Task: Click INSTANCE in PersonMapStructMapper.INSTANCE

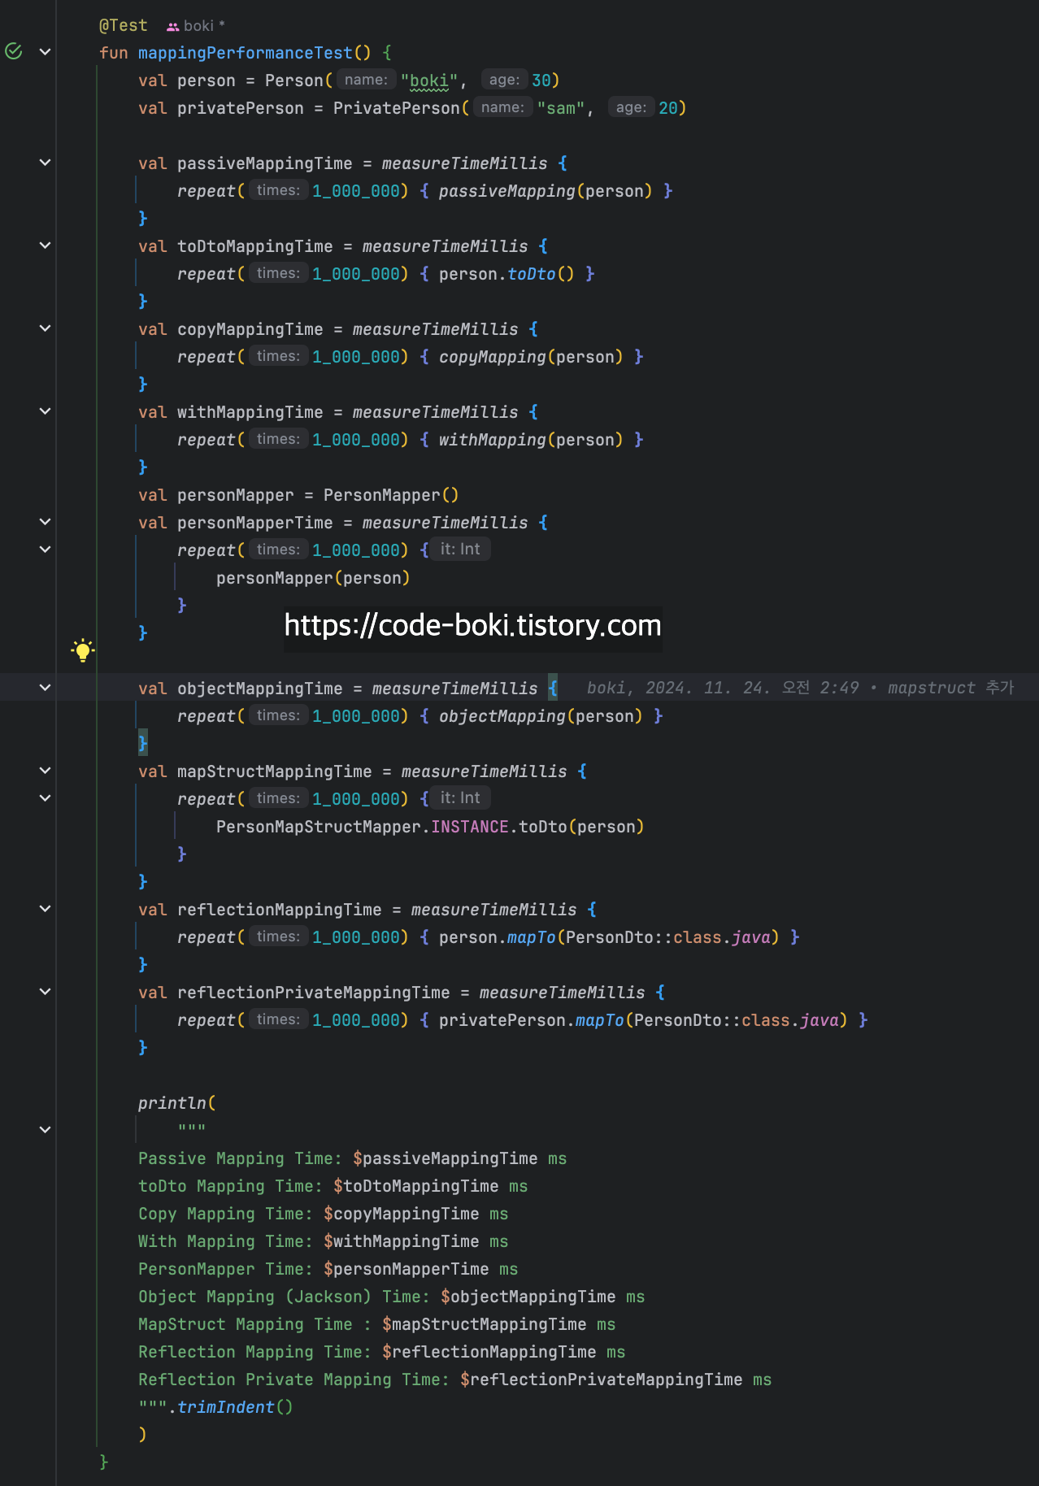Action: pos(470,827)
